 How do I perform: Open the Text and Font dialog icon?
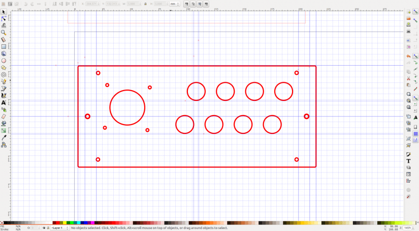tap(408, 161)
